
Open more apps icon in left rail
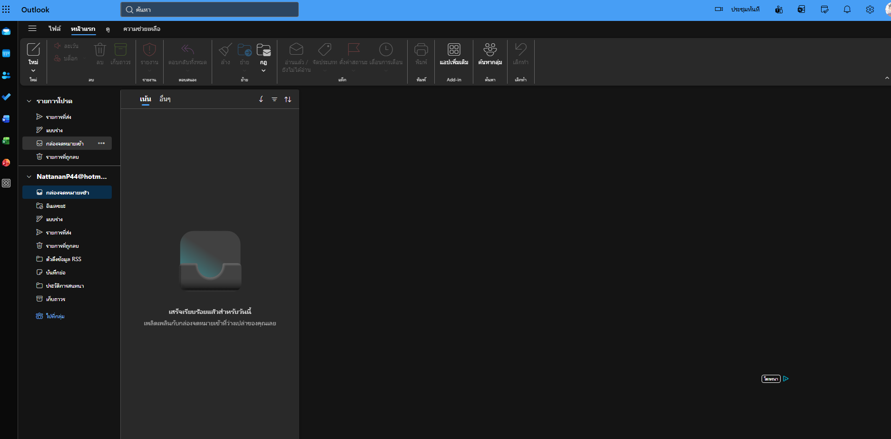pos(6,183)
